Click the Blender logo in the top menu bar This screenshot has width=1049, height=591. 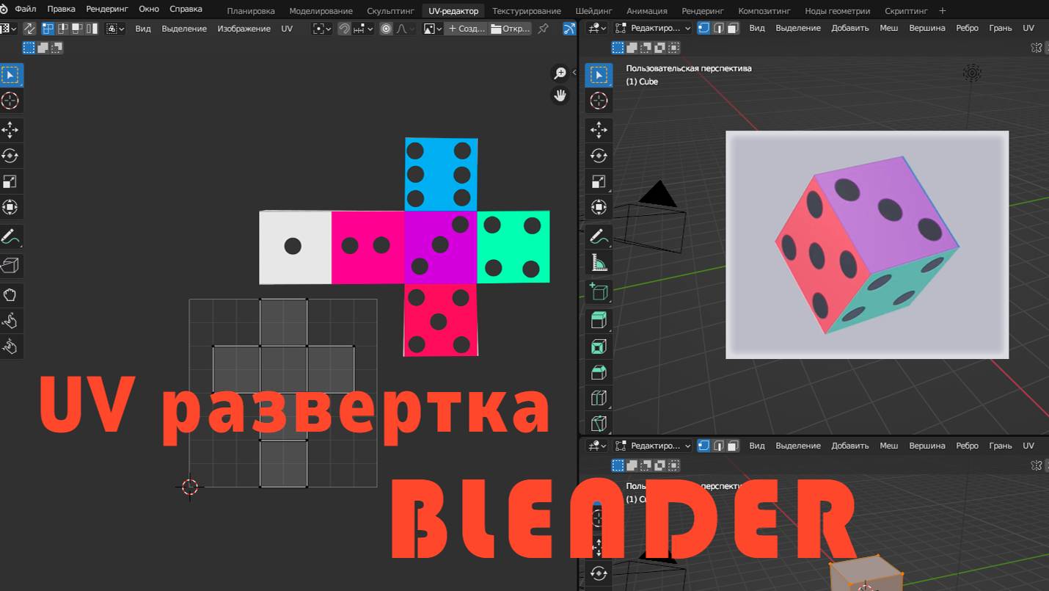click(x=4, y=10)
